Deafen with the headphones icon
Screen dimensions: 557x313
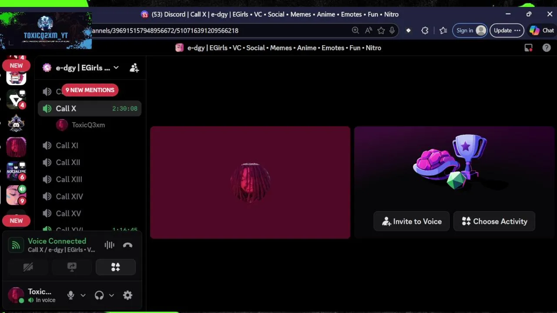99,295
